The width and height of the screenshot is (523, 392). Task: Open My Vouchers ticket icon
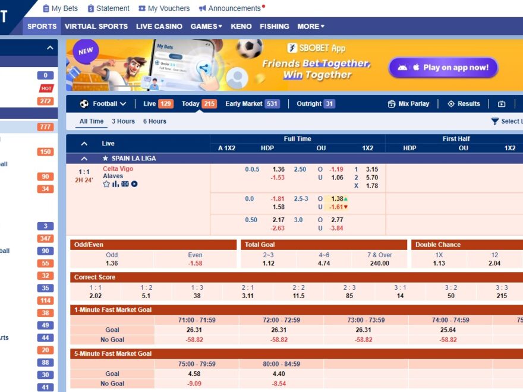tap(142, 8)
